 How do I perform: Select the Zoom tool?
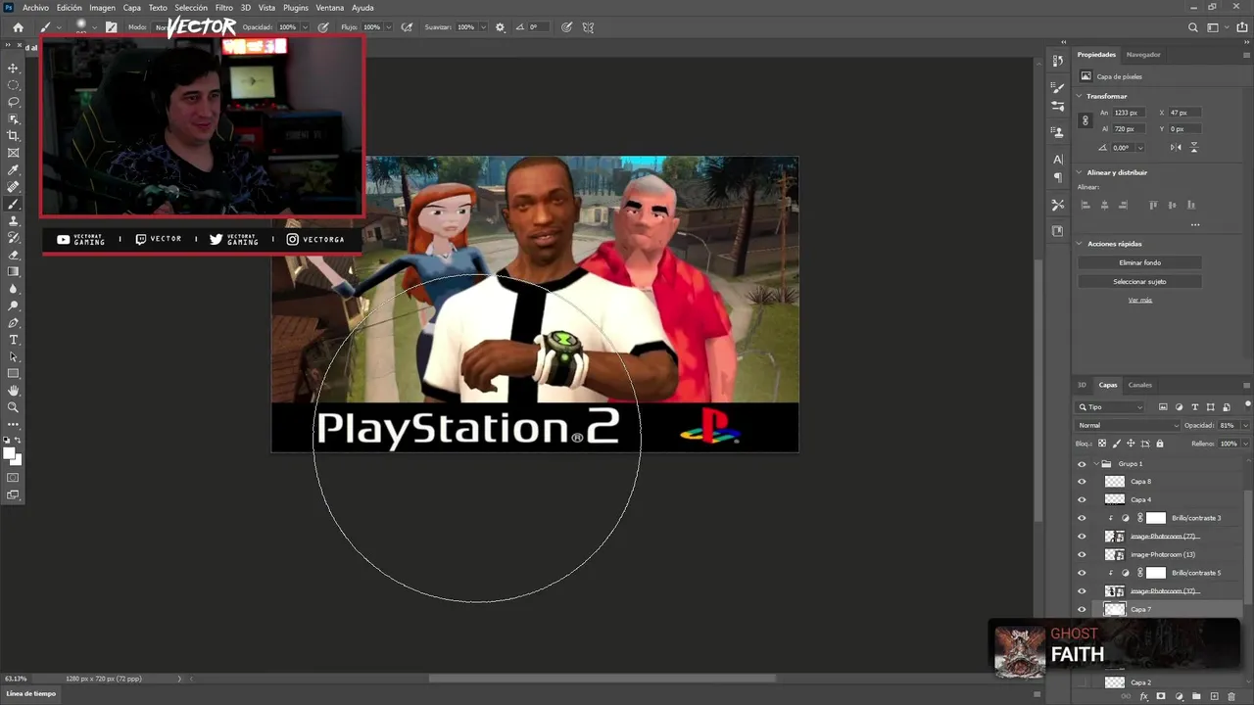14,407
